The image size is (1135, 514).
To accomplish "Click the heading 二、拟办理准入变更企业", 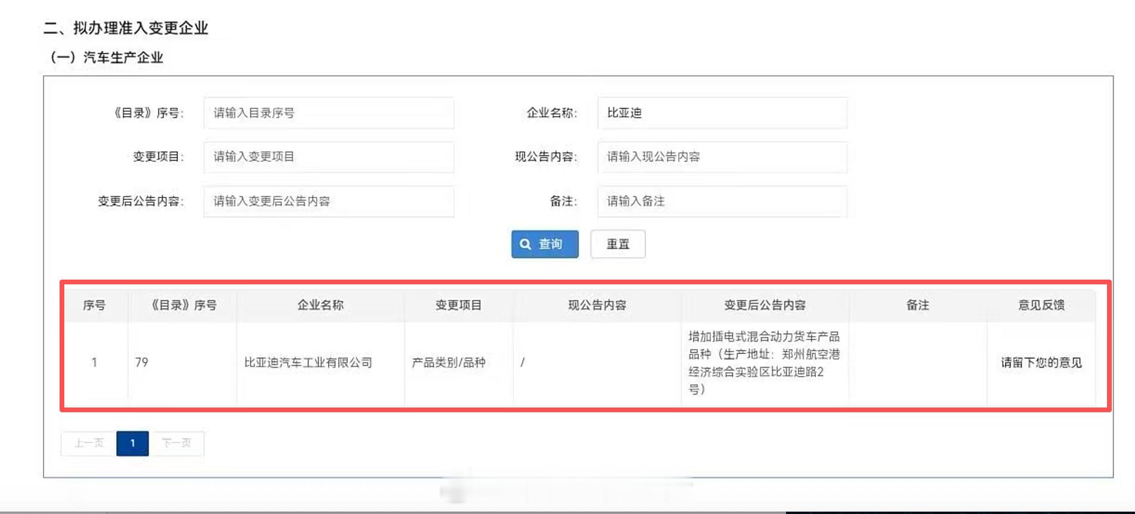I will tap(126, 28).
